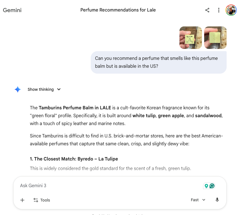Click the Gemini logo
239x215 pixels.
coord(12,10)
